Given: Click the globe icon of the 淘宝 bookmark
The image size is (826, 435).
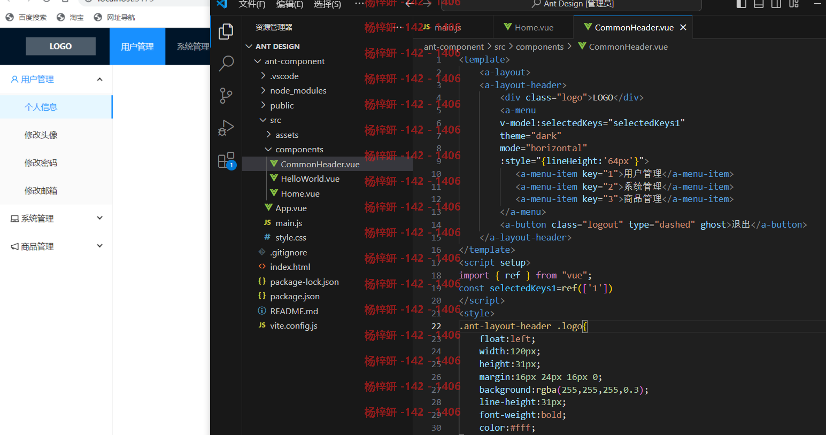Looking at the screenshot, I should (61, 17).
